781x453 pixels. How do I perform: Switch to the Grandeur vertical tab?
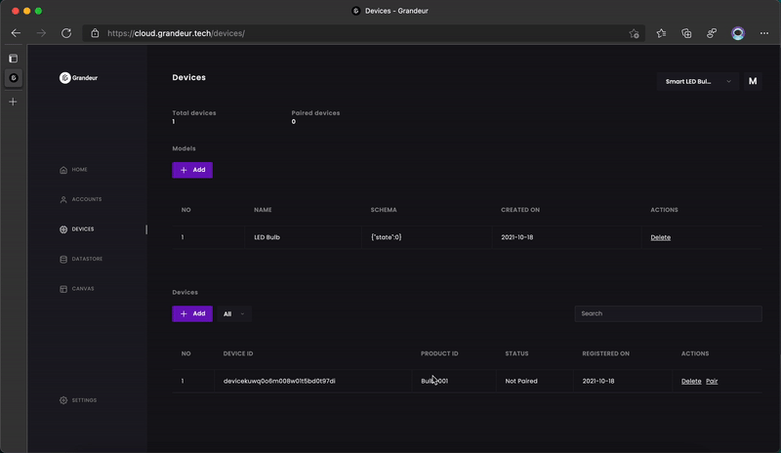tap(13, 78)
